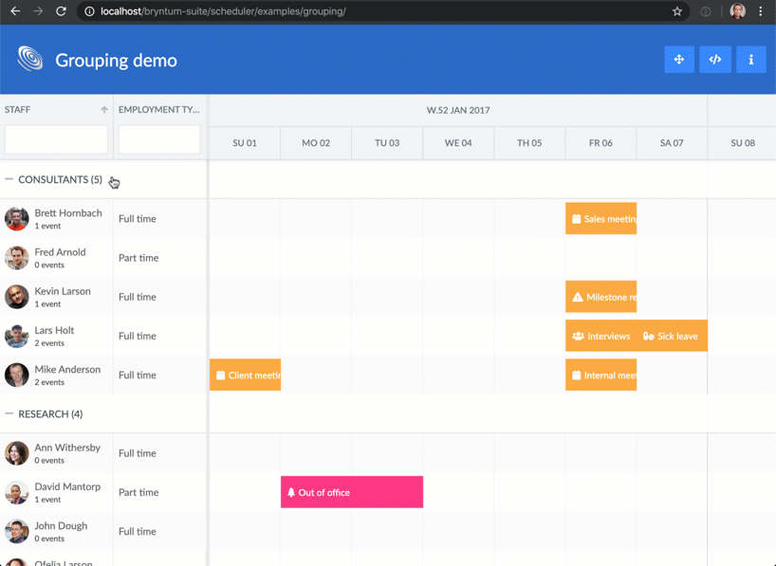776x566 pixels.
Task: Click the pill icon on the Sick leave event
Action: click(649, 336)
